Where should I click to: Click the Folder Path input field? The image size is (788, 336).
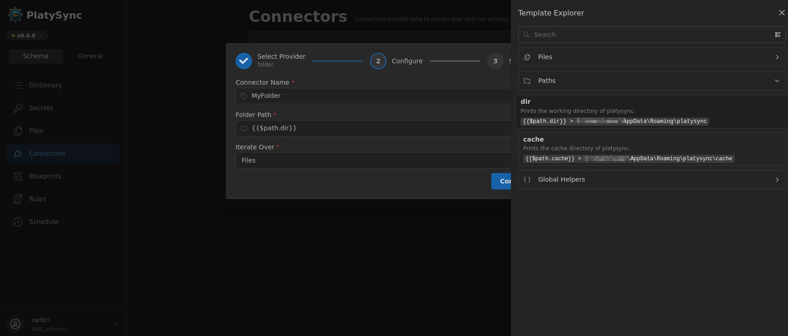(373, 128)
